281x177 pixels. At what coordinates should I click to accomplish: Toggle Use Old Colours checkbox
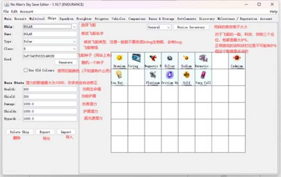(26, 70)
